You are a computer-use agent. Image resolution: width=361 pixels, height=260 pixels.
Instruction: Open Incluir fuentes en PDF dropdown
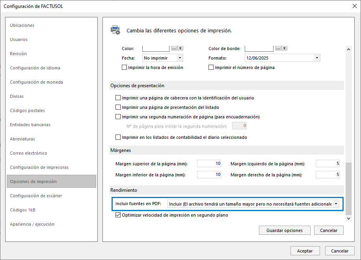[336, 204]
